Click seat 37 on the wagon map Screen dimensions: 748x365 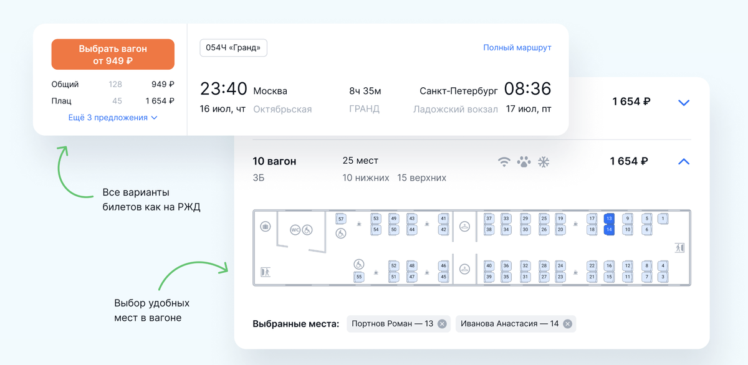point(489,219)
